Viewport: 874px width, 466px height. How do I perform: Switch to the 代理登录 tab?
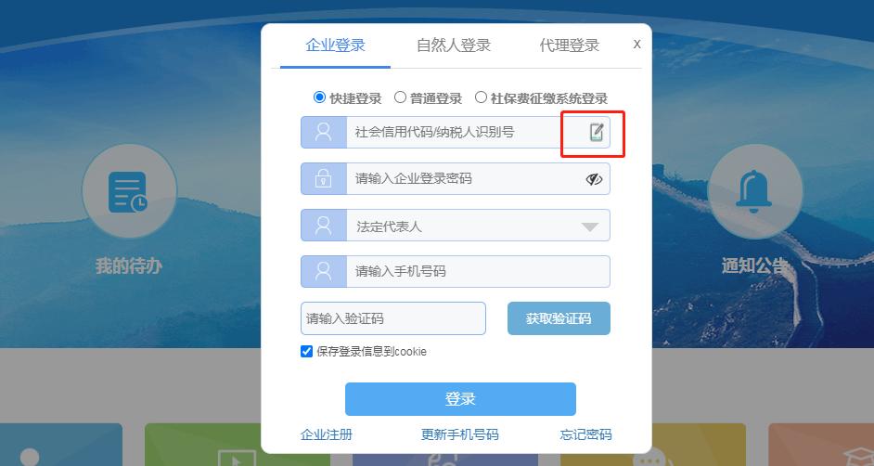click(570, 45)
